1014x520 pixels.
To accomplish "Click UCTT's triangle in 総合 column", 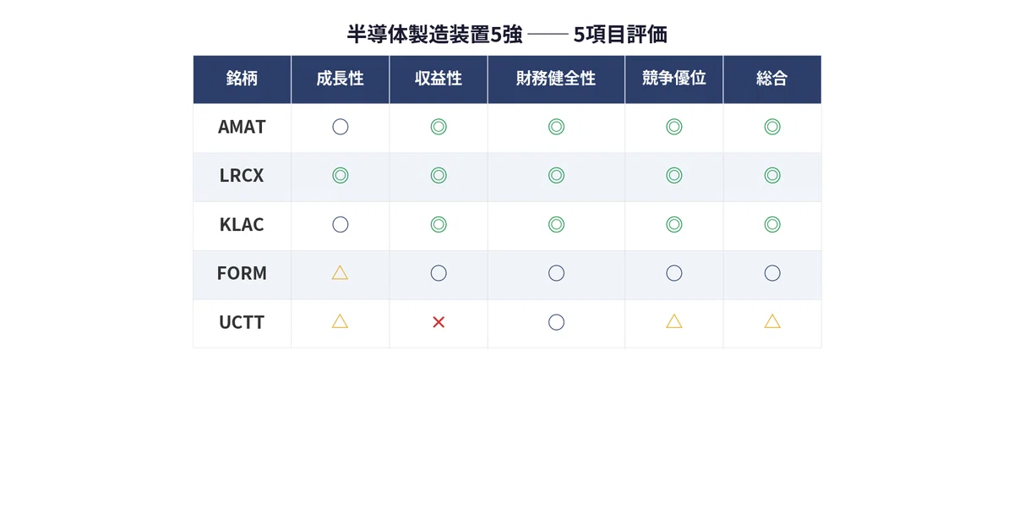I will click(x=772, y=321).
